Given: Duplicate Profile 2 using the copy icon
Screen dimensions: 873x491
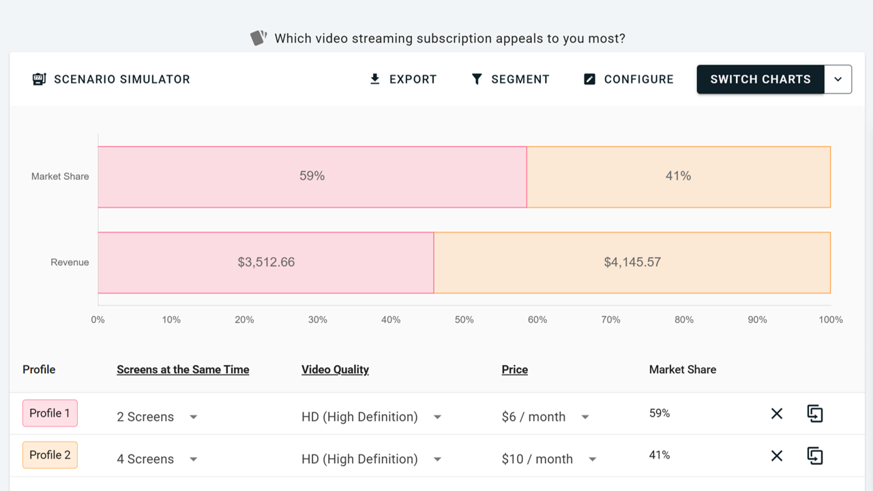Looking at the screenshot, I should 815,456.
